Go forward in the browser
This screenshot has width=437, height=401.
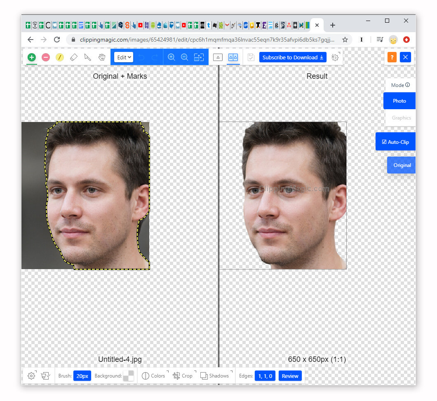44,40
